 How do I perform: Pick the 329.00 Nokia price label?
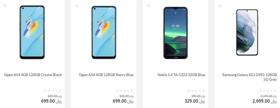pyautogui.click(x=195, y=101)
